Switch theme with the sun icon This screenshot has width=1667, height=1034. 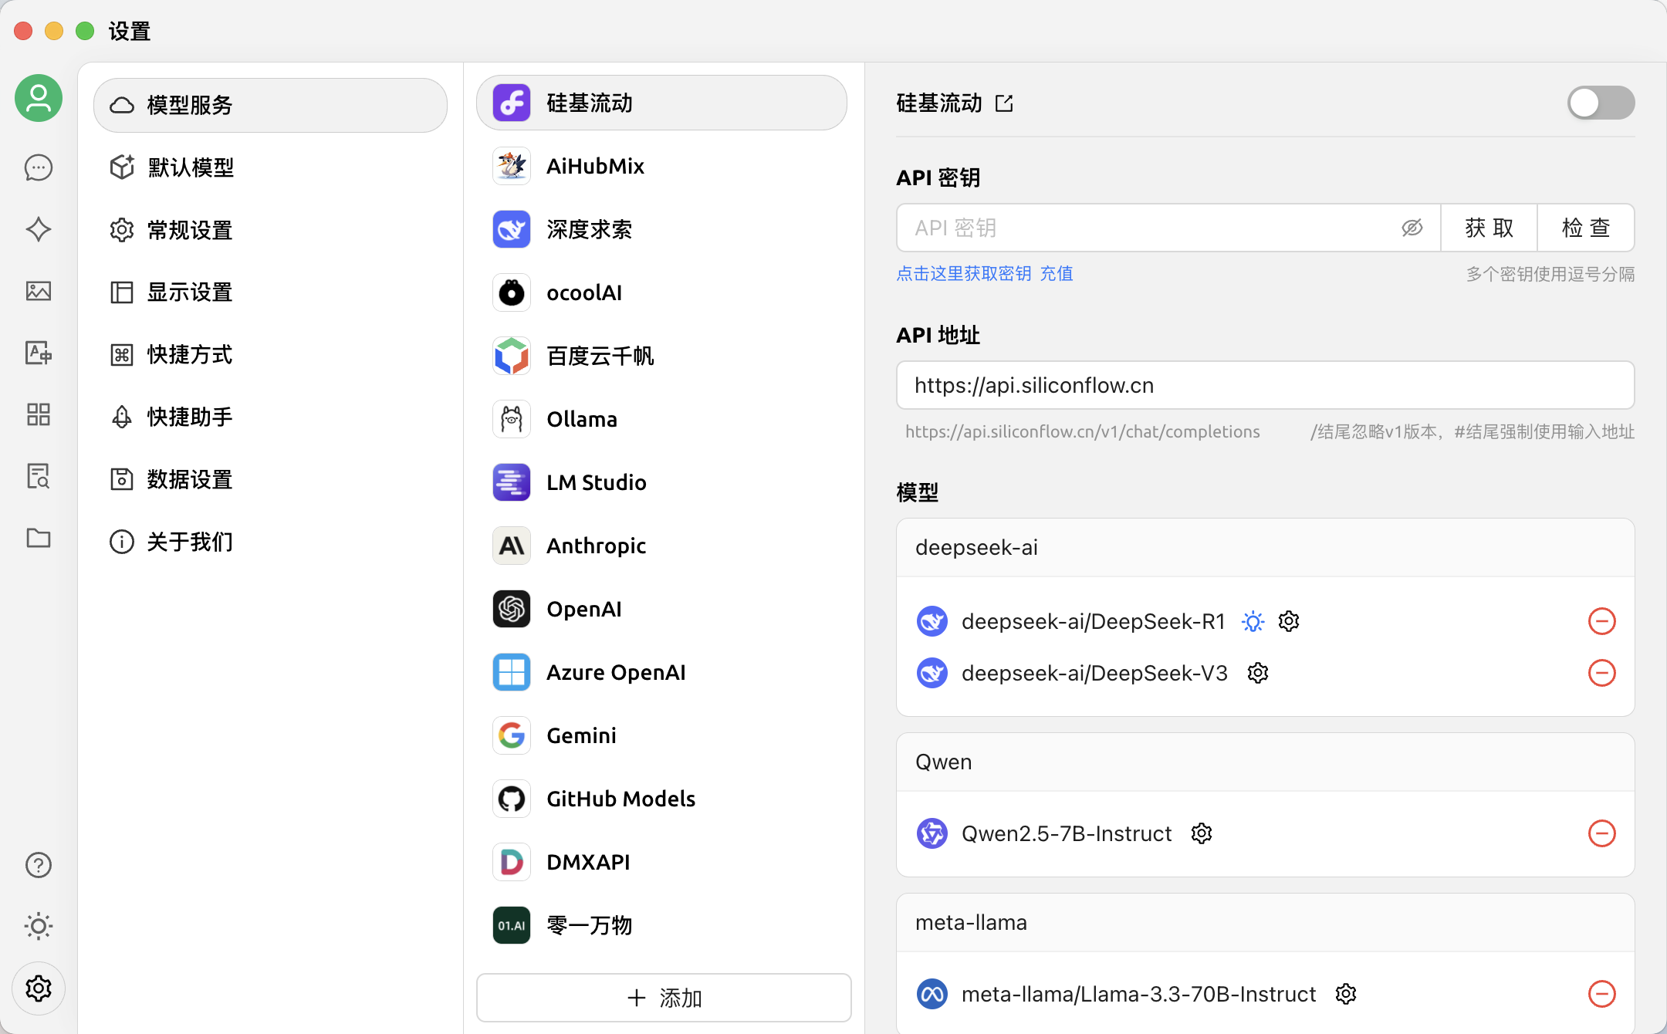point(39,926)
